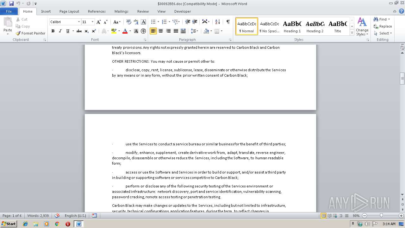Apply the Normal style

tap(247, 26)
